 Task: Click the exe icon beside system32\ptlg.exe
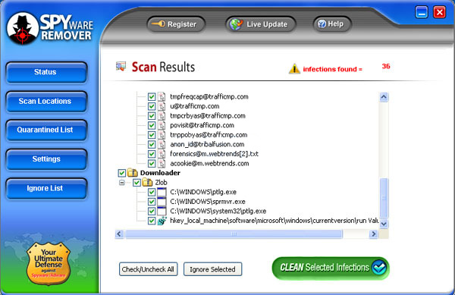[162, 211]
